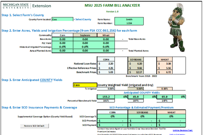Select Wheat Effective Reference Price 5.56
The width and height of the screenshot is (203, 135).
(164, 68)
